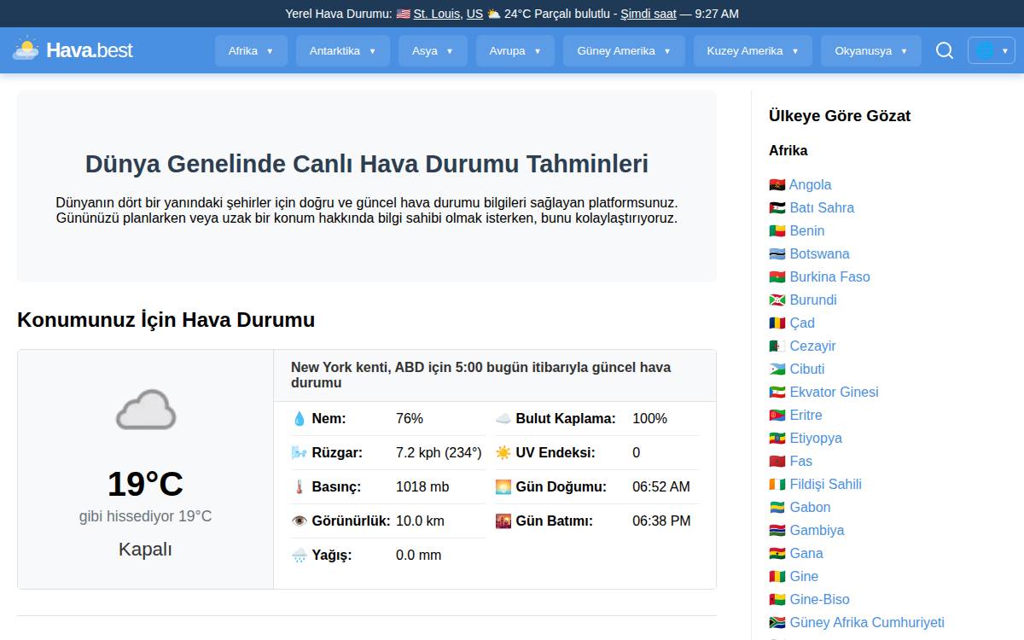Click the 1018 mb pressure value
Image resolution: width=1024 pixels, height=640 pixels.
422,487
